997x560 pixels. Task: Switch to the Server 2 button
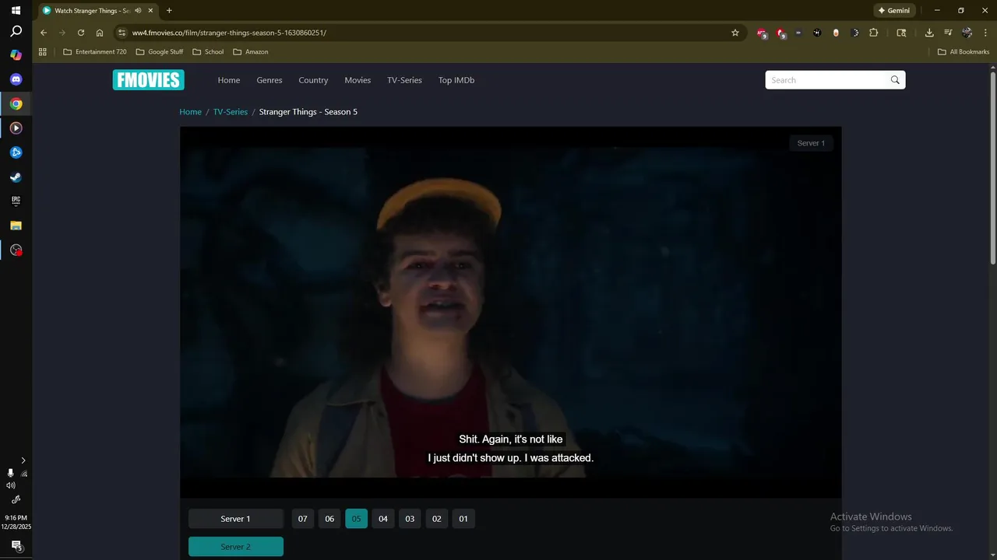coord(236,547)
